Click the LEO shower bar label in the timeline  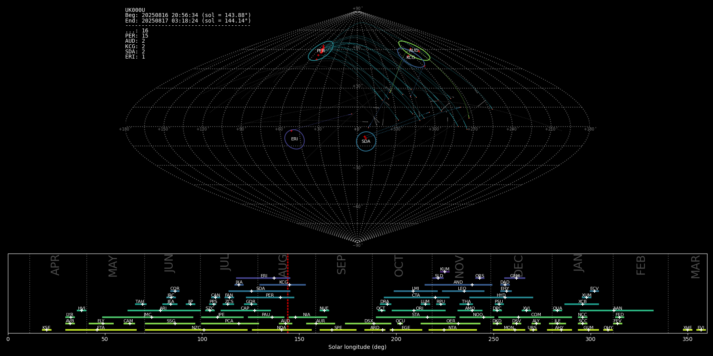[x=462, y=289]
